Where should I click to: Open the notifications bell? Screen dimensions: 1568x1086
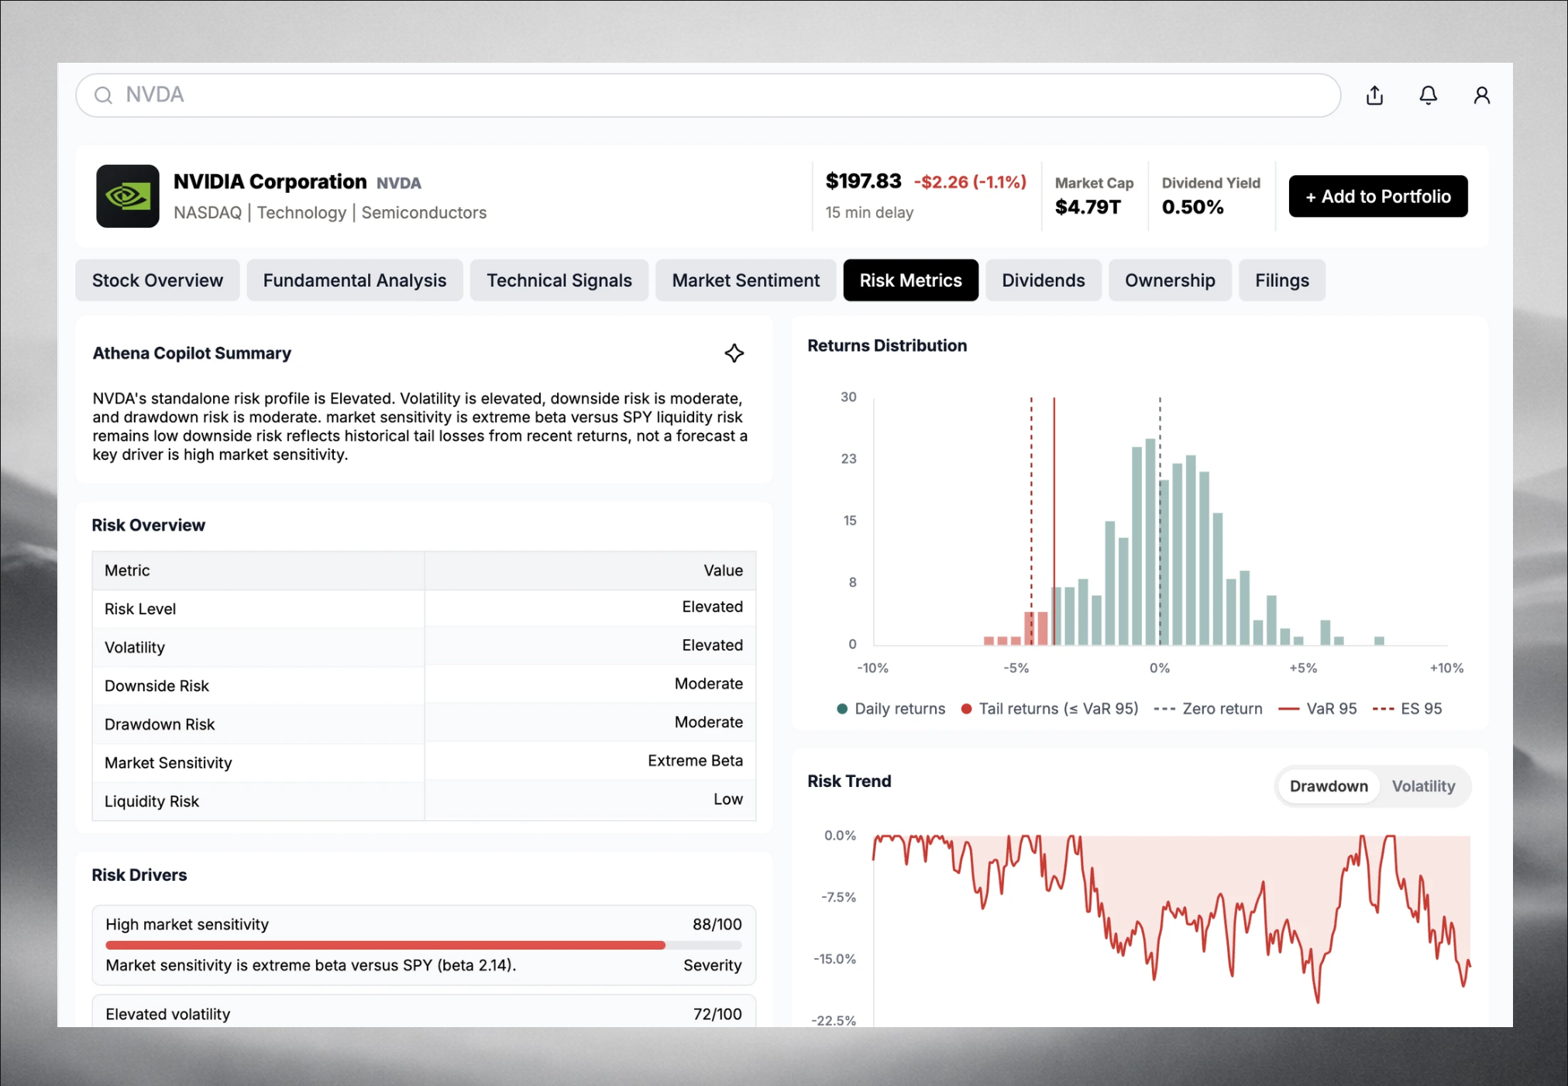click(x=1428, y=95)
